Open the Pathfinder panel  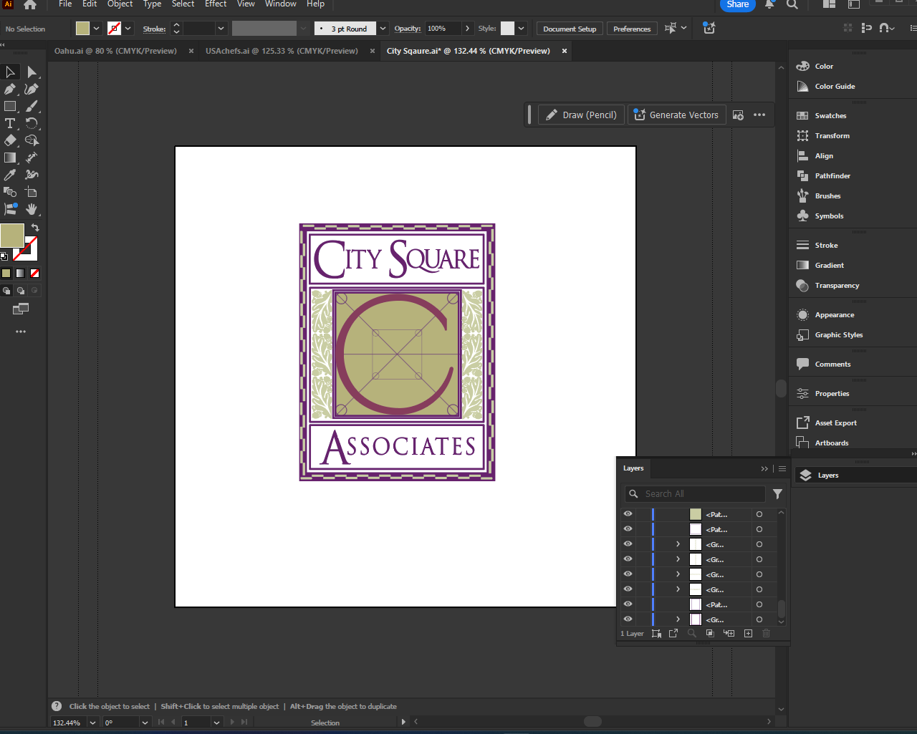(x=832, y=176)
